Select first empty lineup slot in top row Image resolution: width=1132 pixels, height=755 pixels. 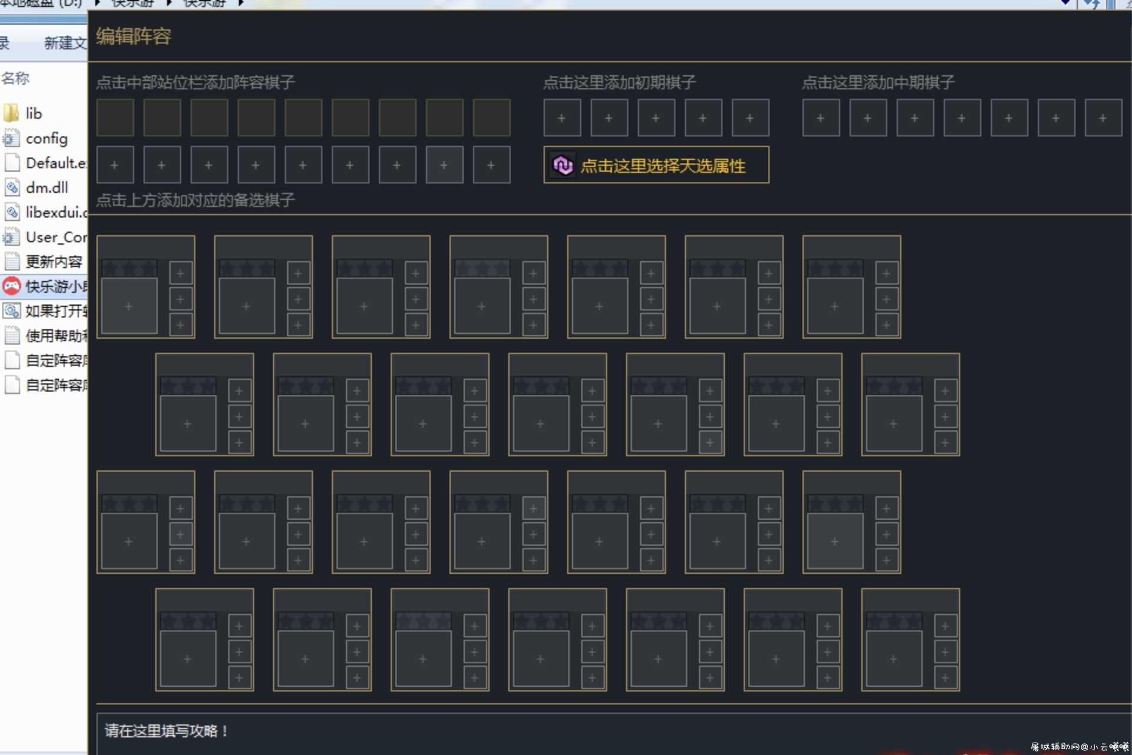(x=115, y=118)
